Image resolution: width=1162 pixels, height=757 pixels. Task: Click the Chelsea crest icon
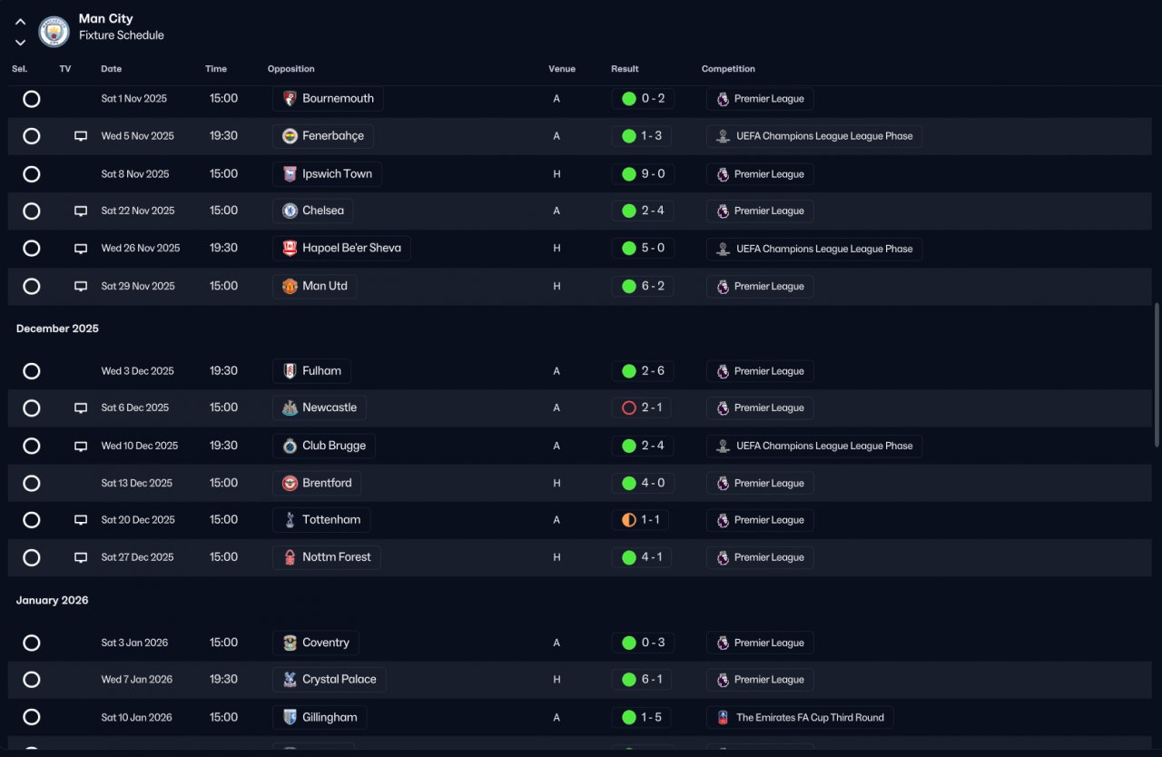pyautogui.click(x=290, y=211)
